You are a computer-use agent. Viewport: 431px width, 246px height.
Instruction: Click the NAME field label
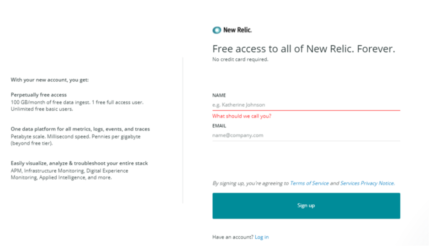[x=219, y=95]
